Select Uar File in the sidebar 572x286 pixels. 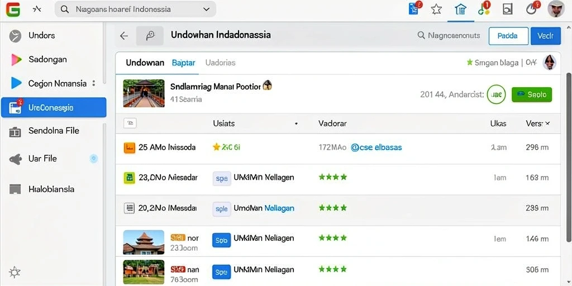tap(42, 159)
